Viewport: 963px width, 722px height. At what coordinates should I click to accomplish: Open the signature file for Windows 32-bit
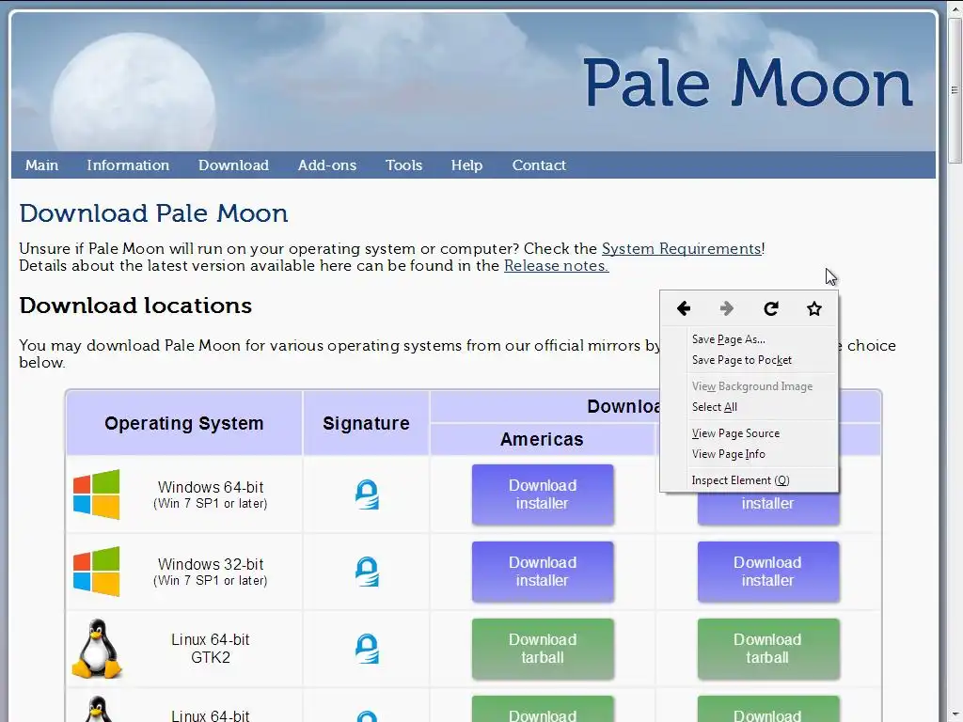[x=367, y=572]
